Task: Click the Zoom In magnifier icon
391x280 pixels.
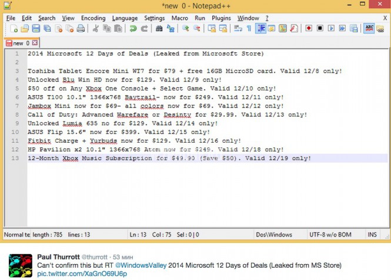Action: pos(185,29)
